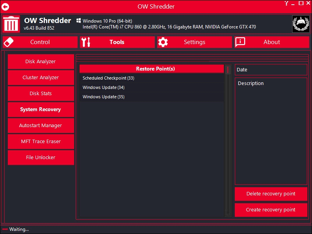The height and width of the screenshot is (234, 312).
Task: Select Windows Update (34) restore point
Action: (x=152, y=87)
